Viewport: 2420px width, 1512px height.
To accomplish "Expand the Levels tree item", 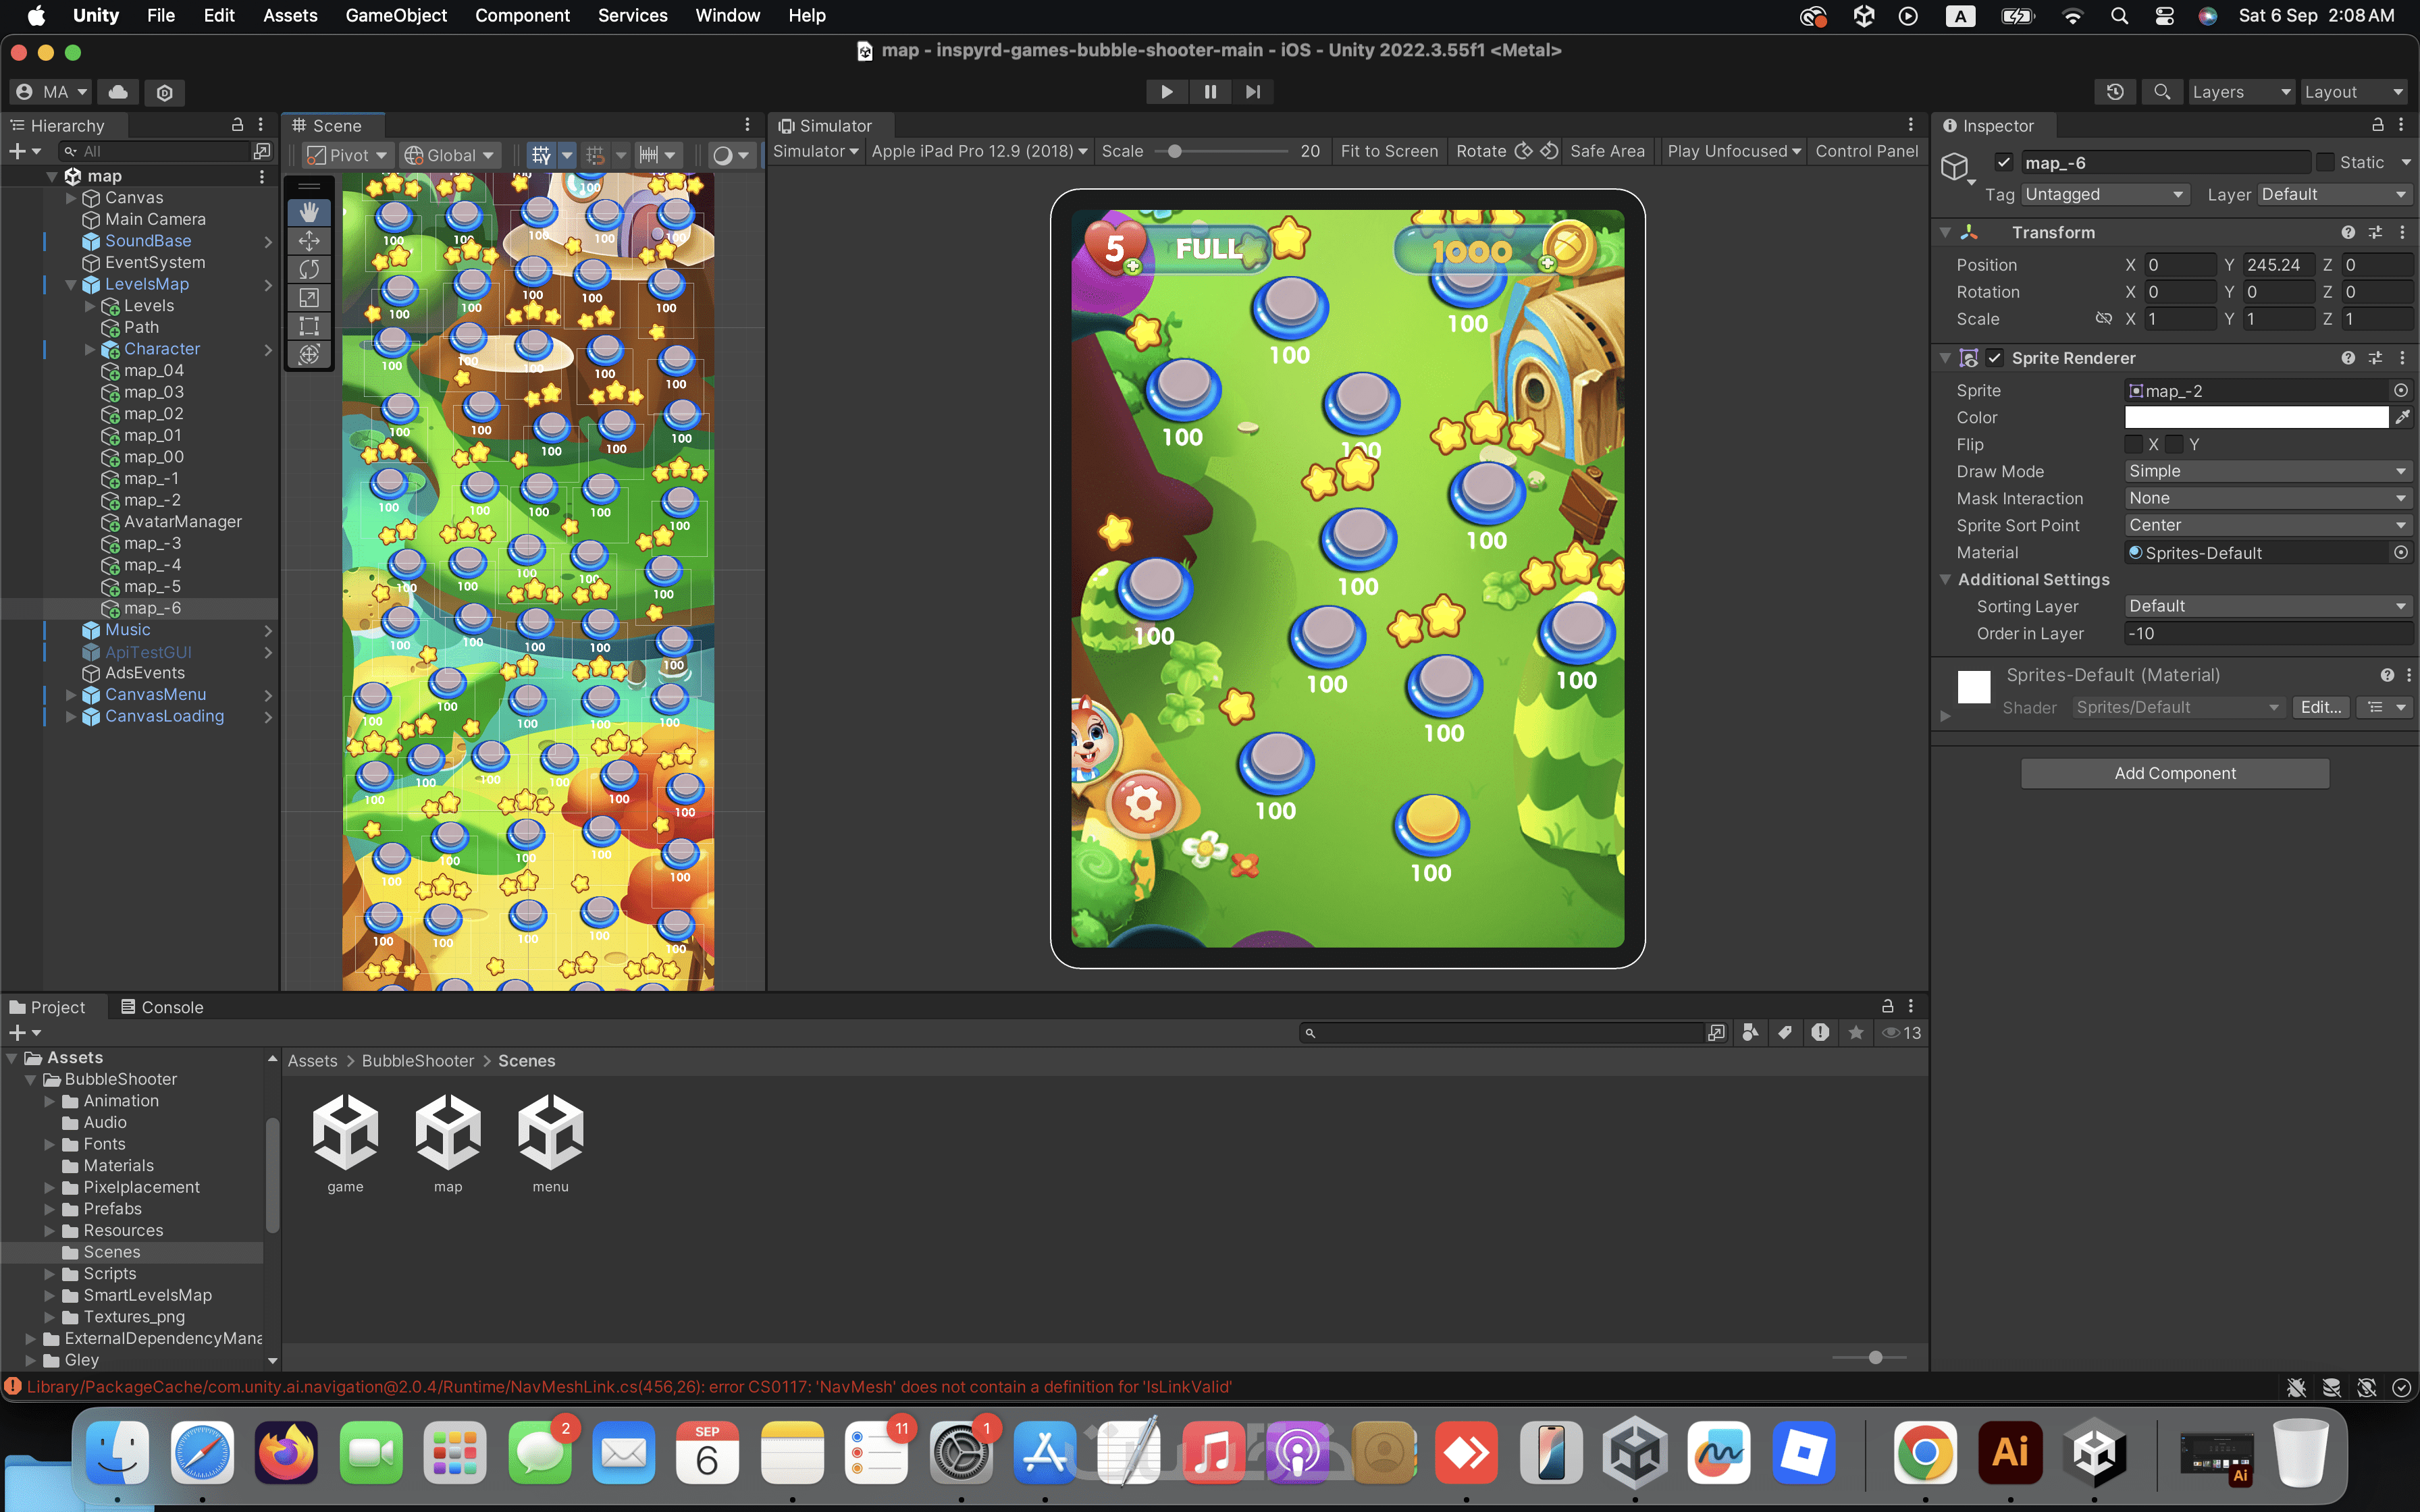I will [90, 306].
